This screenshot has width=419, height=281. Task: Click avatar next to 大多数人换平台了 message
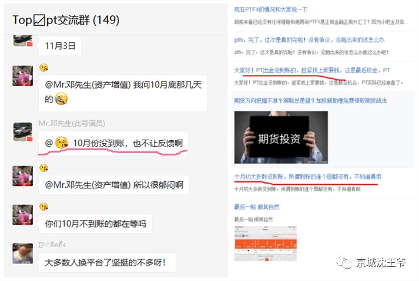click(x=23, y=253)
